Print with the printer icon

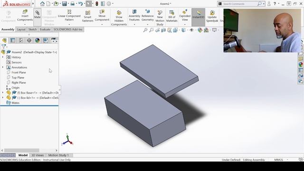point(73,4)
